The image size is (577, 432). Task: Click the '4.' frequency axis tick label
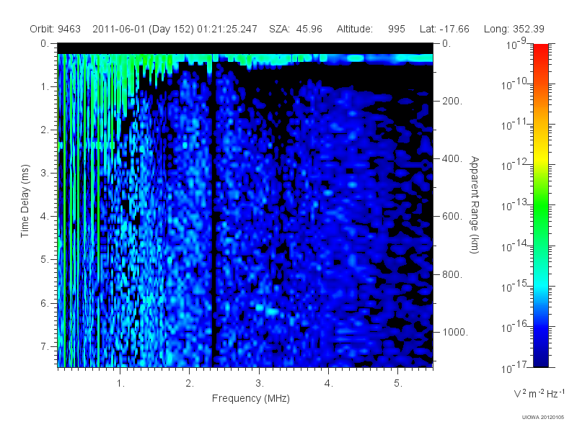point(329,384)
